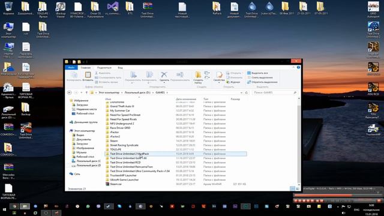
Task: Click the Explorer help question mark icon
Action: tap(299, 67)
